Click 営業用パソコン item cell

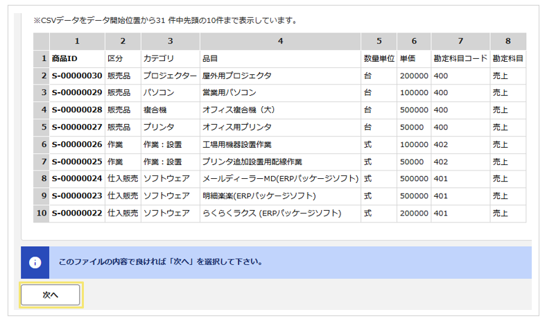coord(281,93)
